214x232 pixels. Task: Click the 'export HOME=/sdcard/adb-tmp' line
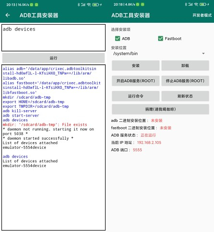click(33, 102)
